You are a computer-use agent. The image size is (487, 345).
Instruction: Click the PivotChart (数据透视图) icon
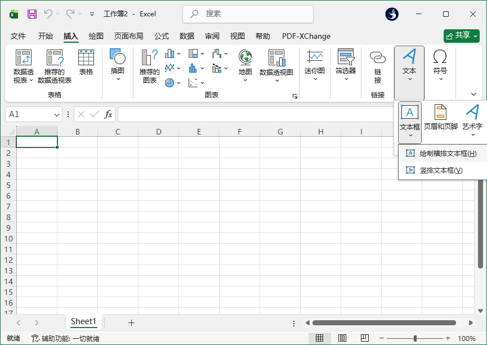(276, 58)
